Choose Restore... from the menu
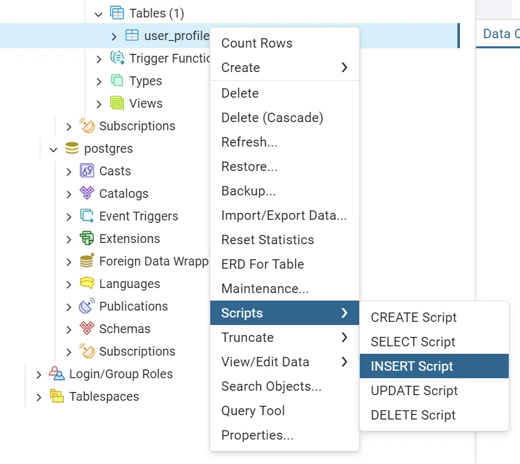Image resolution: width=520 pixels, height=464 pixels. (285, 167)
